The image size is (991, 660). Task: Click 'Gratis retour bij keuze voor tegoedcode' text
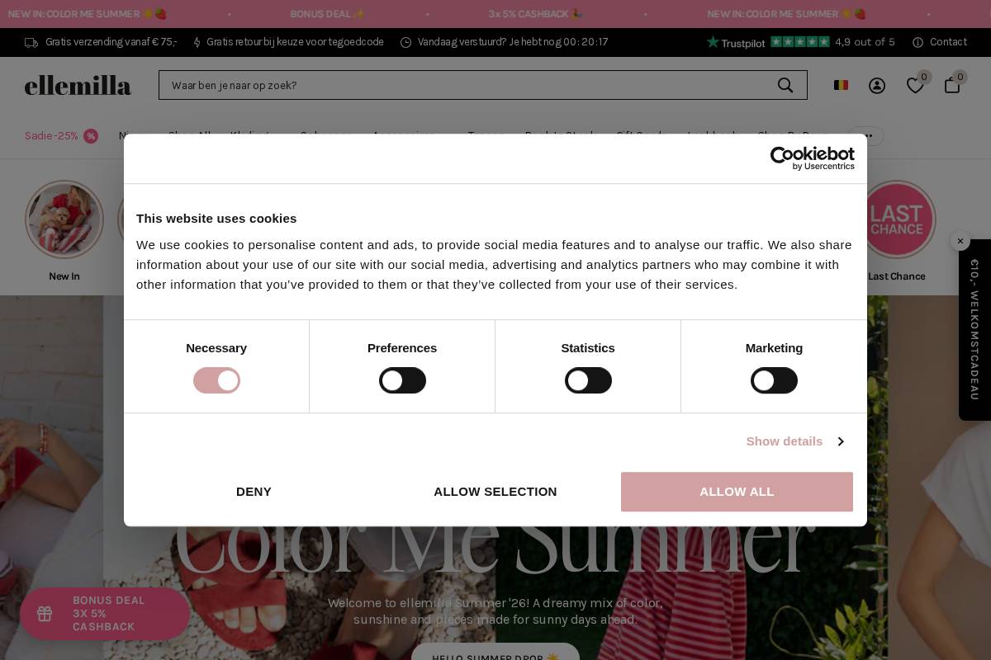point(295,42)
